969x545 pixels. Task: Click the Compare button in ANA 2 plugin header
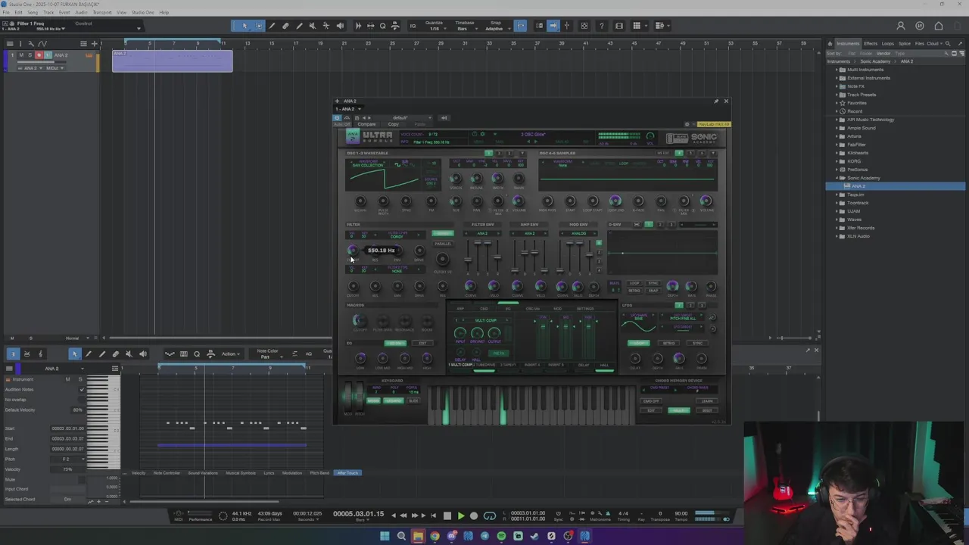tap(366, 124)
